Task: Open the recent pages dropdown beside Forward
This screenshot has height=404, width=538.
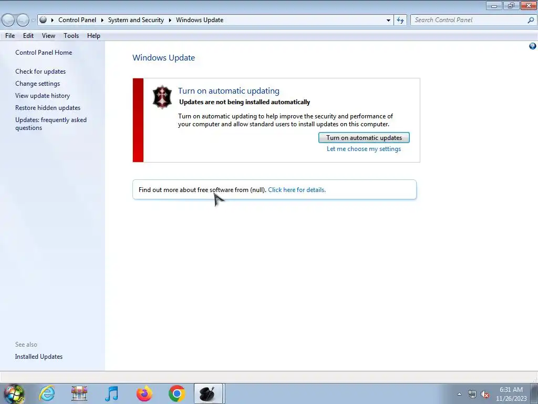Action: pos(33,21)
